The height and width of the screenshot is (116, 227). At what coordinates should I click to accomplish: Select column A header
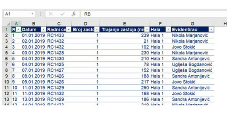[17, 24]
